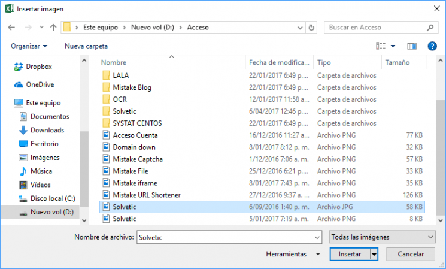Open Música in sidebar
The image size is (446, 269).
click(x=35, y=171)
